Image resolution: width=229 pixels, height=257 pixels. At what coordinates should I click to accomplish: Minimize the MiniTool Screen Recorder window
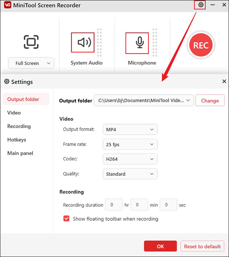[x=213, y=5]
